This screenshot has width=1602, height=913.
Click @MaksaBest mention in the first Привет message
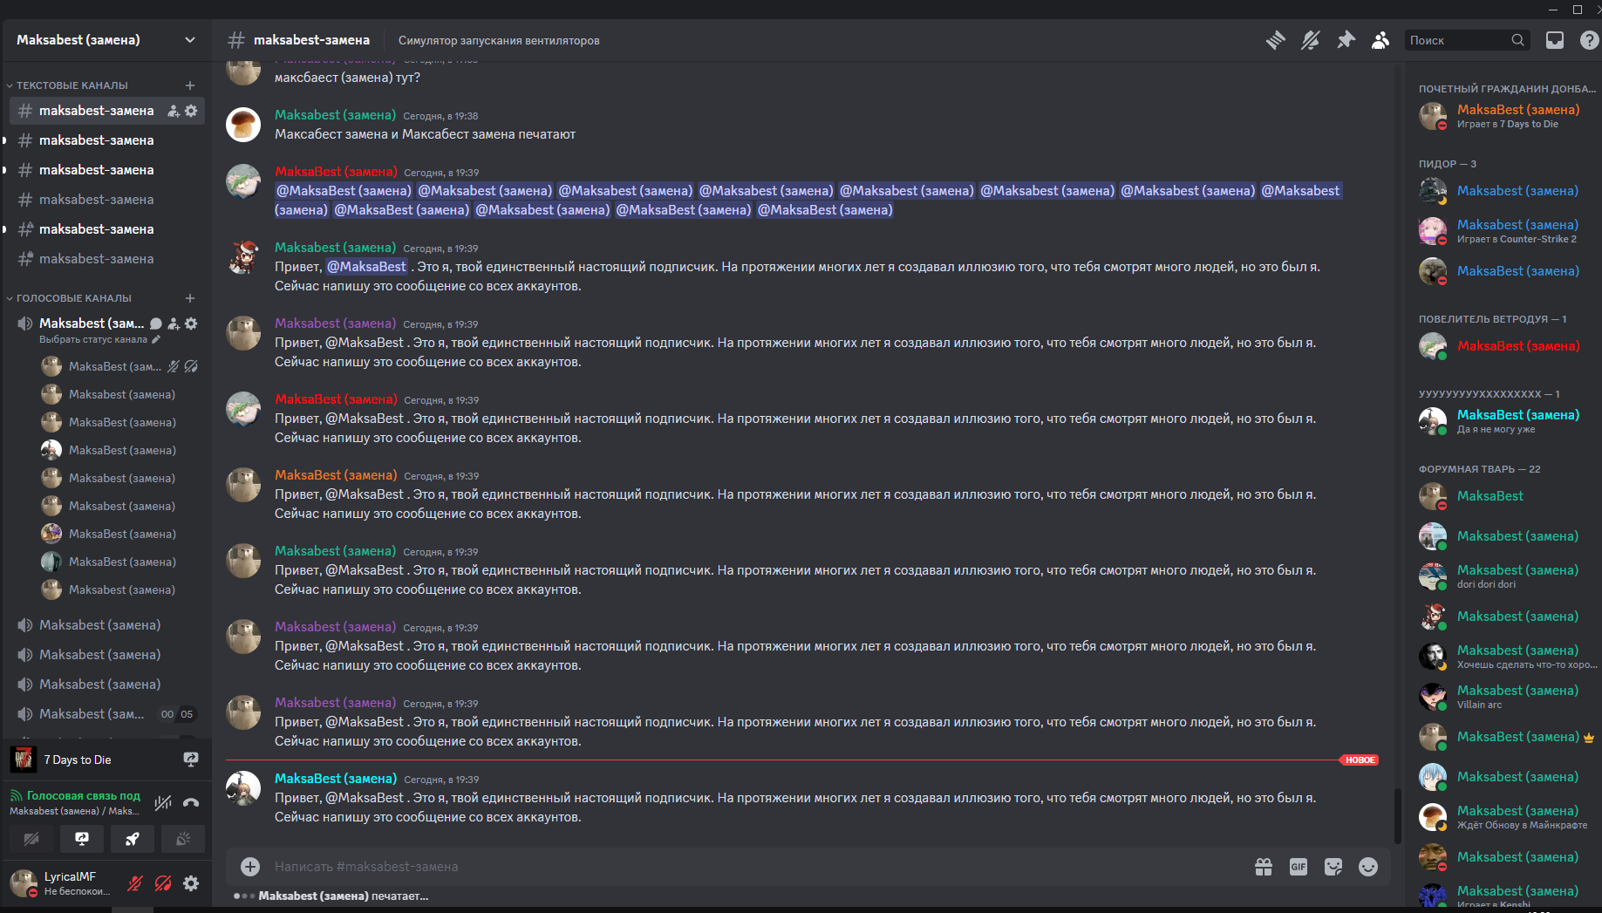(x=366, y=267)
